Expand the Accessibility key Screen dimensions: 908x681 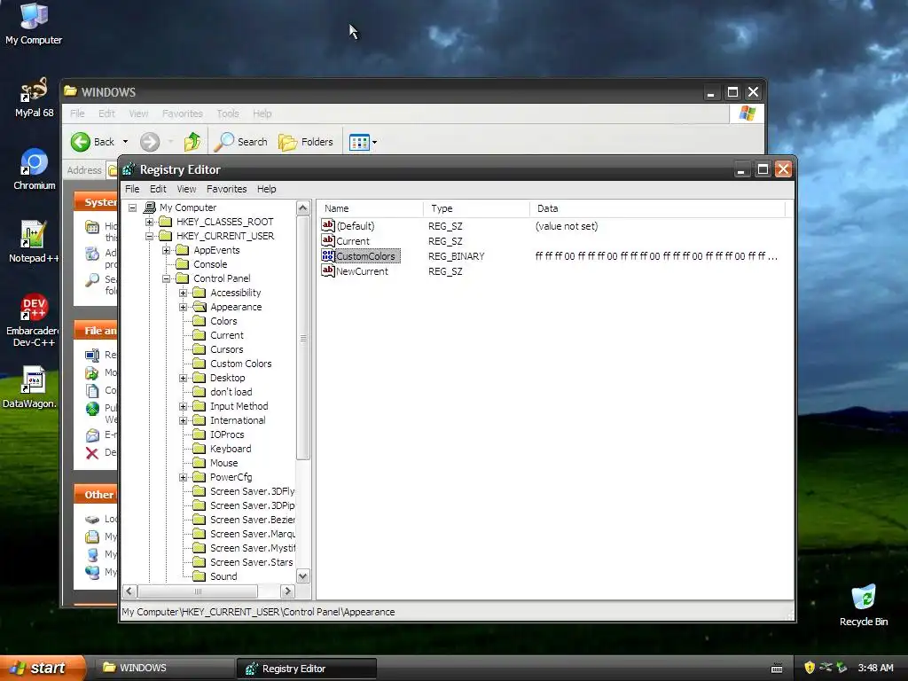point(183,293)
